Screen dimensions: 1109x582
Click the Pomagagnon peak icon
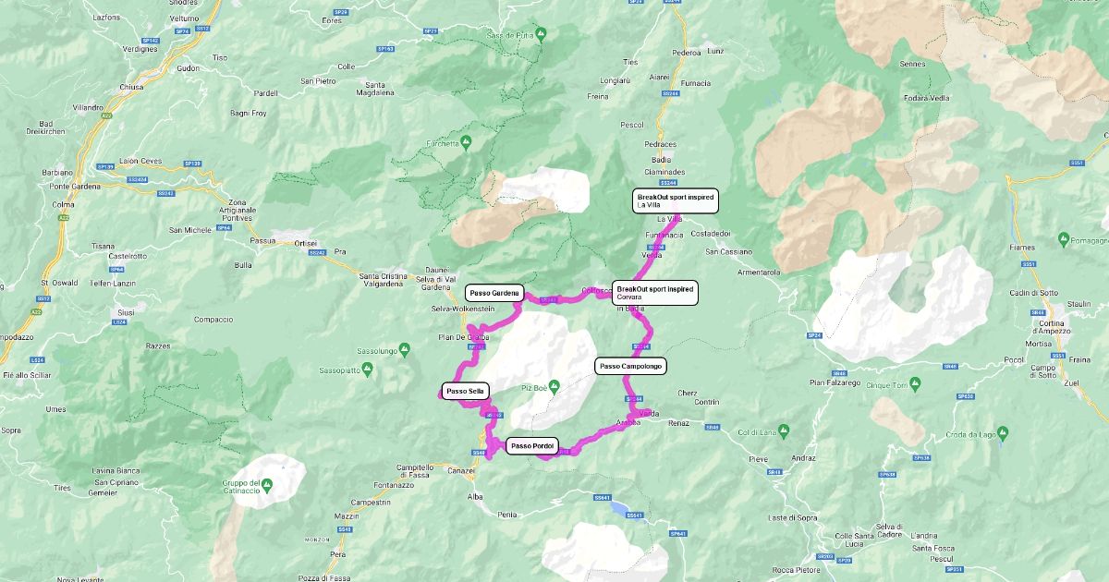(x=1062, y=240)
